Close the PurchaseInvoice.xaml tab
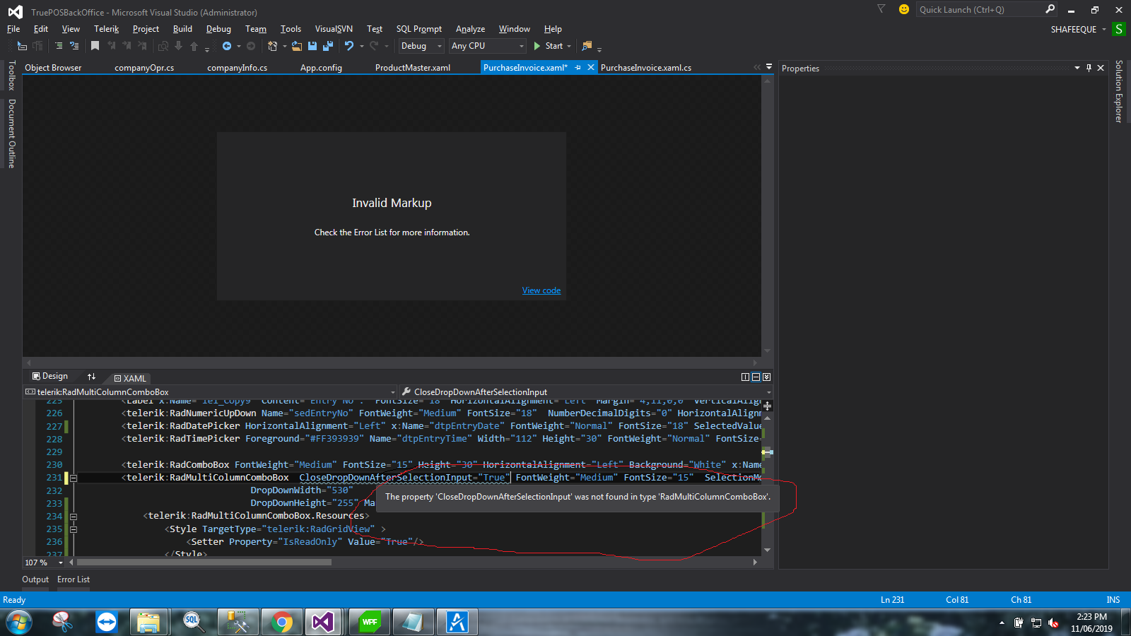The image size is (1131, 636). (x=591, y=68)
